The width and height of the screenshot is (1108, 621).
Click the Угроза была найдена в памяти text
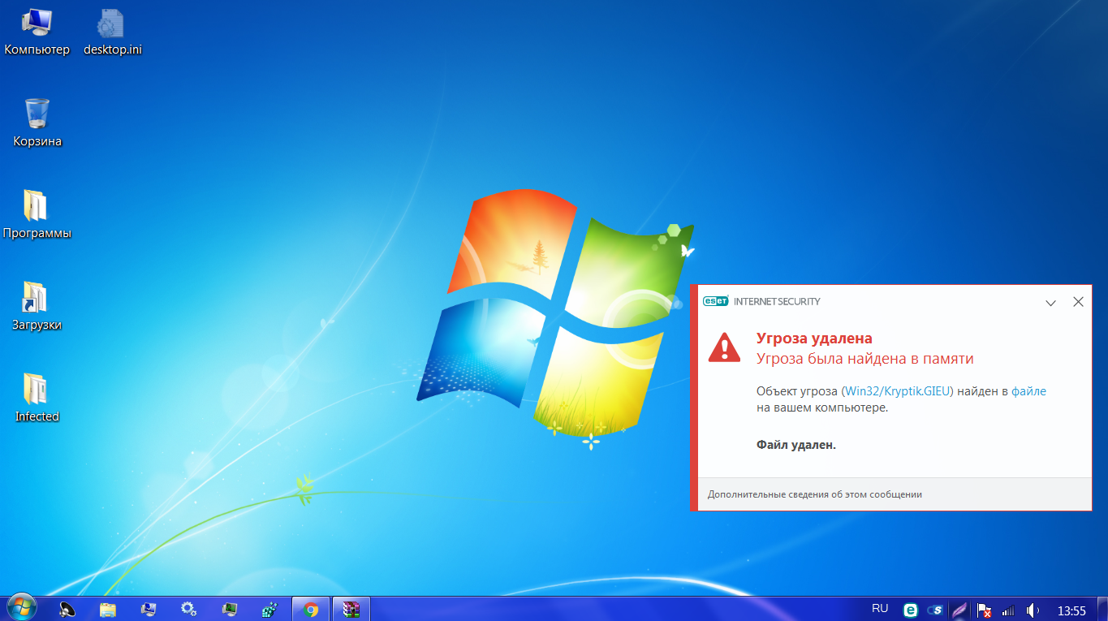coord(864,359)
